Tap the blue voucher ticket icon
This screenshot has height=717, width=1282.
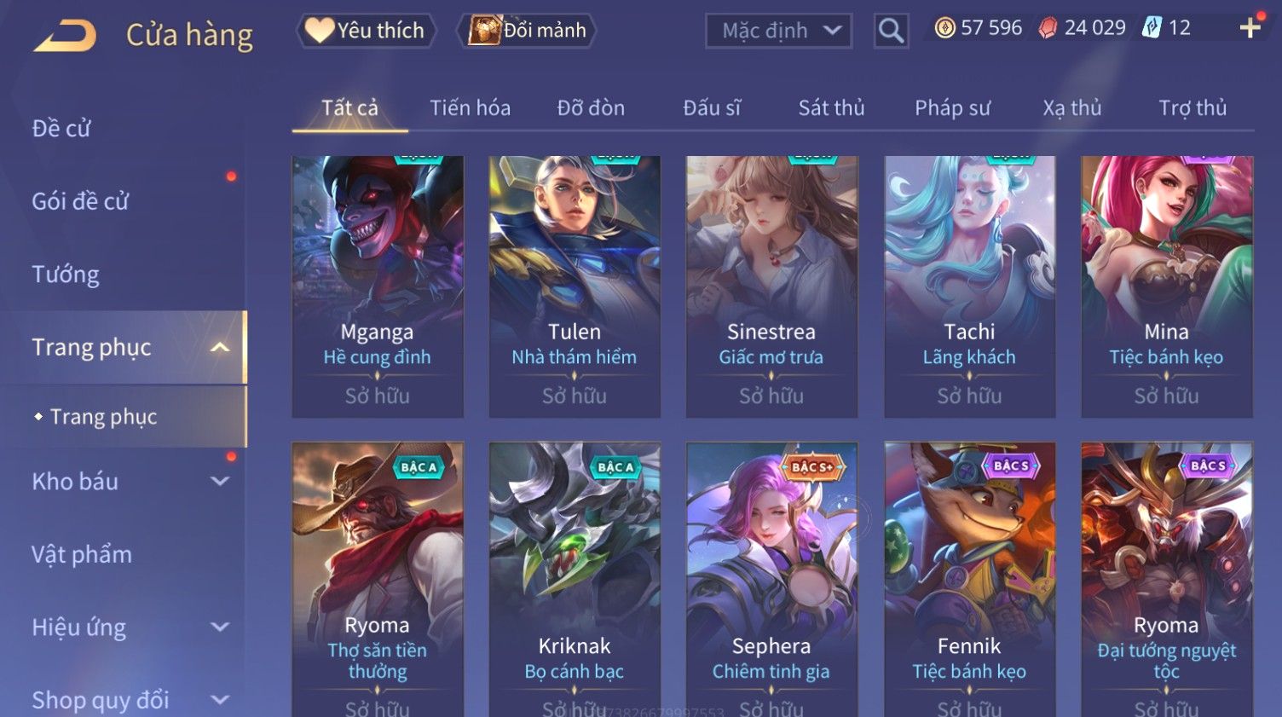[x=1152, y=27]
